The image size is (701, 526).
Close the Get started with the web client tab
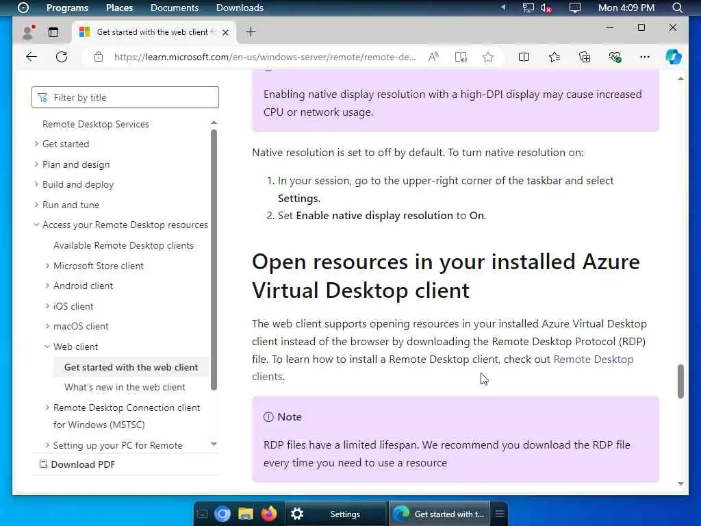(x=225, y=32)
